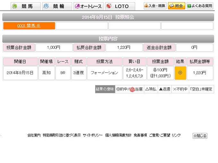Click the red LOTO icon

click(x=109, y=6)
